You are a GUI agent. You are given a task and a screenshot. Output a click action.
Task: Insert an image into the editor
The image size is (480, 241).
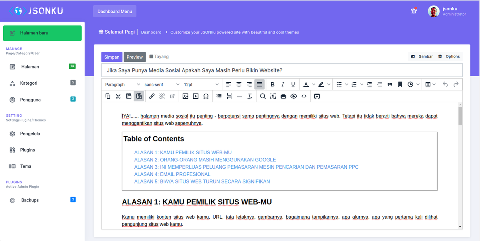click(x=185, y=96)
